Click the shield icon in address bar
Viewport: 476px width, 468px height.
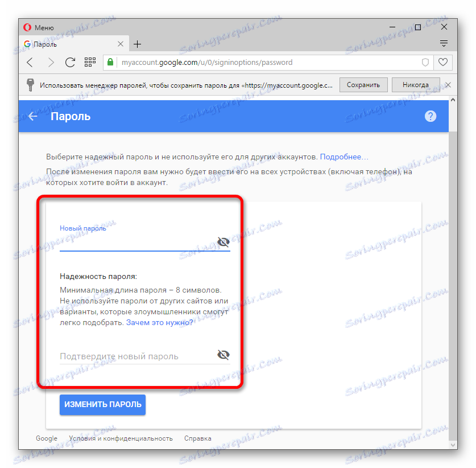click(x=425, y=62)
